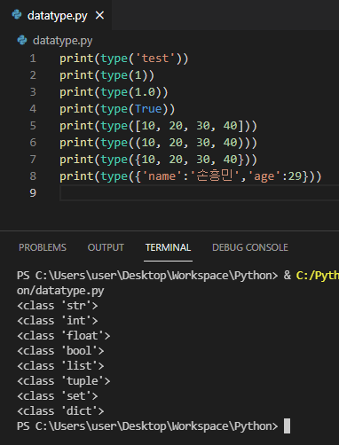Select the datatype.py editor tab

(56, 15)
